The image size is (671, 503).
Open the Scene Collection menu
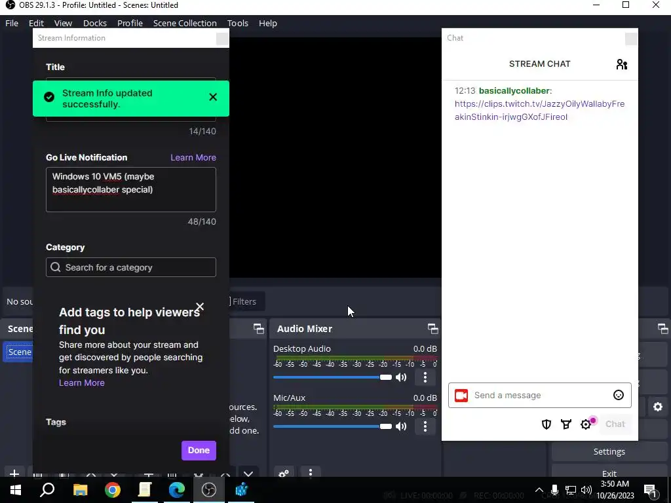185,23
